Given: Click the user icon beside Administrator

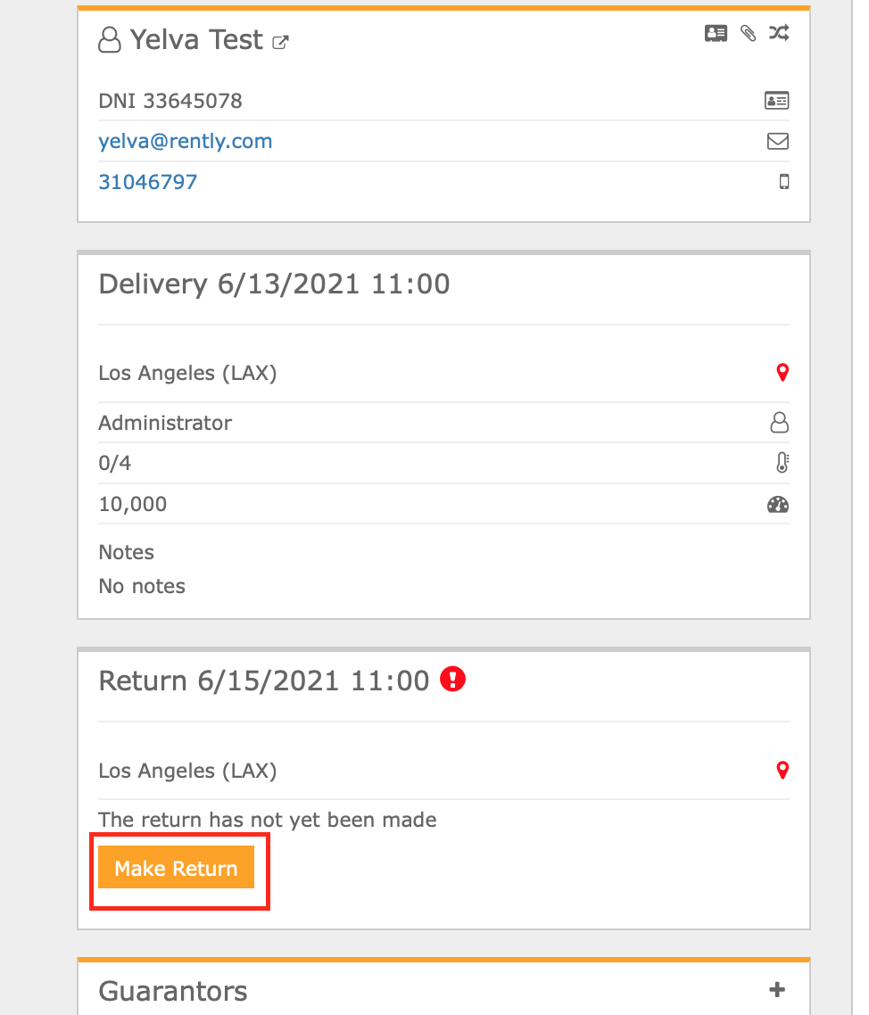Looking at the screenshot, I should pyautogui.click(x=780, y=423).
